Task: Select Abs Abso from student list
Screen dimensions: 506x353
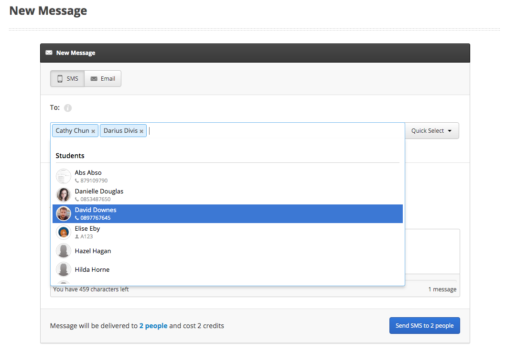Action: pyautogui.click(x=88, y=173)
